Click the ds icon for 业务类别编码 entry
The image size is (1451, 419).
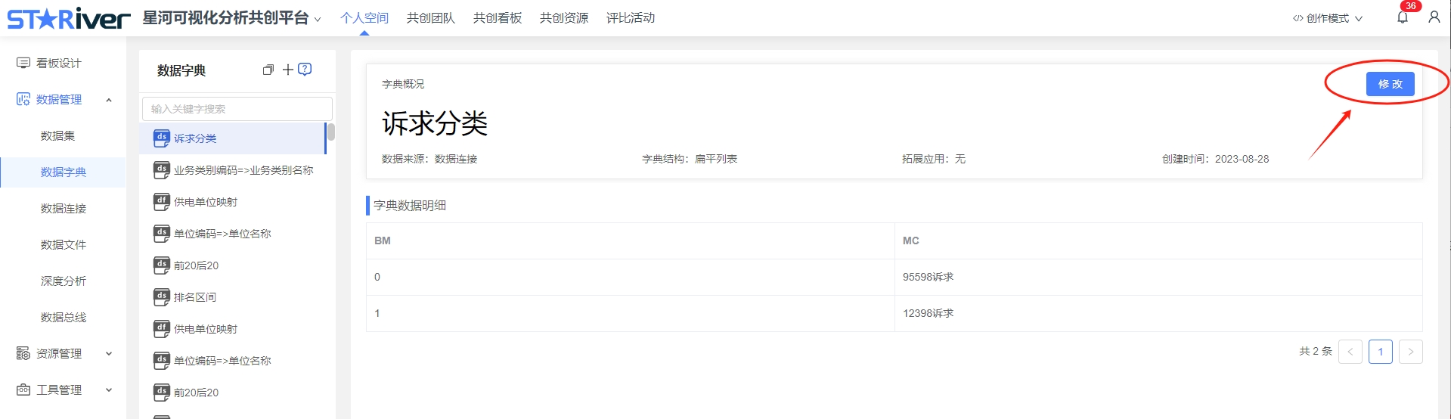point(161,170)
